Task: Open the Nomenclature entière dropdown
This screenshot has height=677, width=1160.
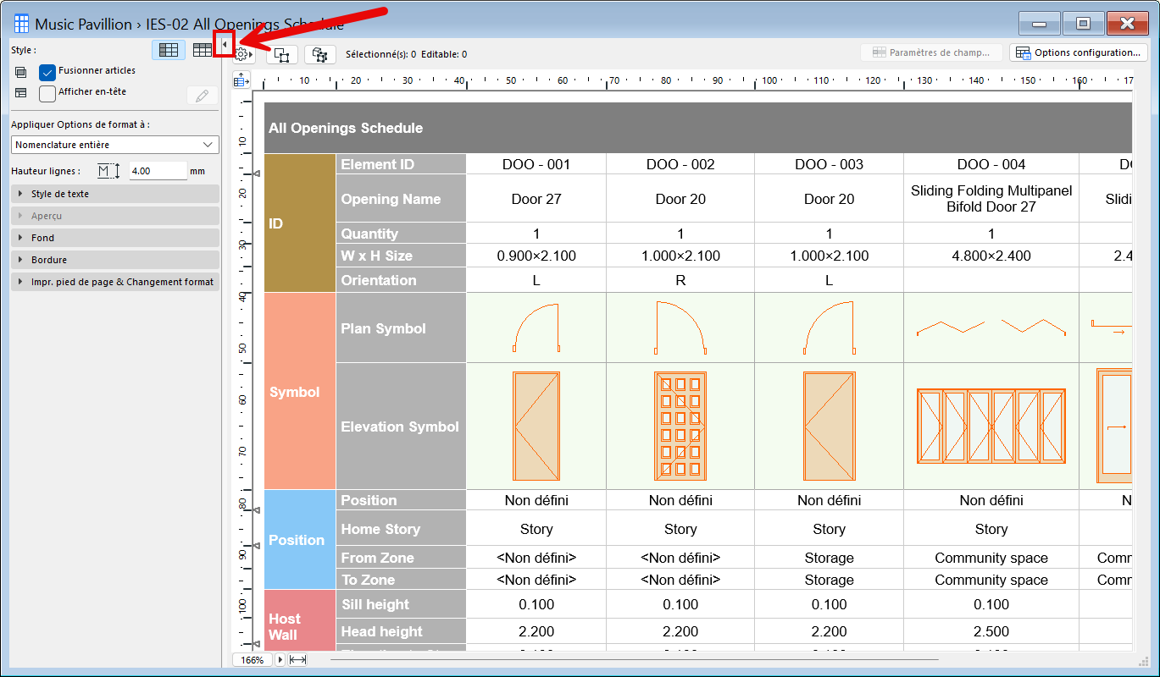Action: 114,145
